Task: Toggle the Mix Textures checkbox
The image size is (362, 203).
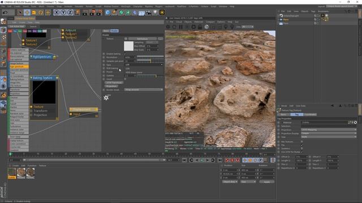Action: point(301,142)
